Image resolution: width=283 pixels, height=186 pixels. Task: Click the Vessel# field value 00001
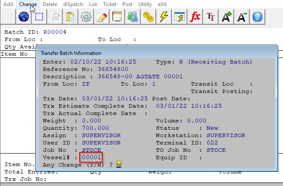pos(91,157)
